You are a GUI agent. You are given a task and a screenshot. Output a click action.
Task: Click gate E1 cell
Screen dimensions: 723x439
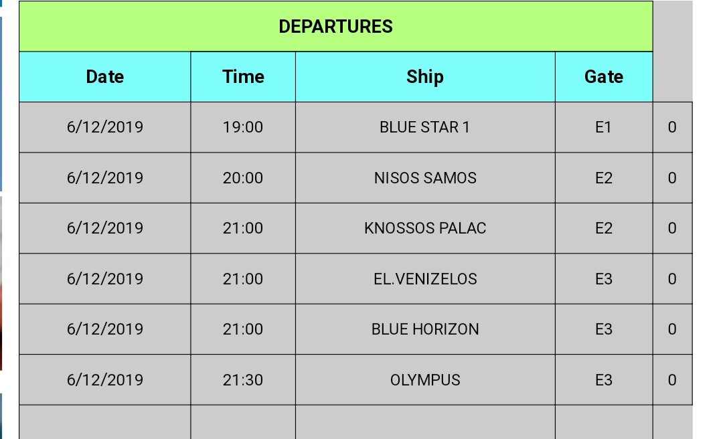point(604,127)
